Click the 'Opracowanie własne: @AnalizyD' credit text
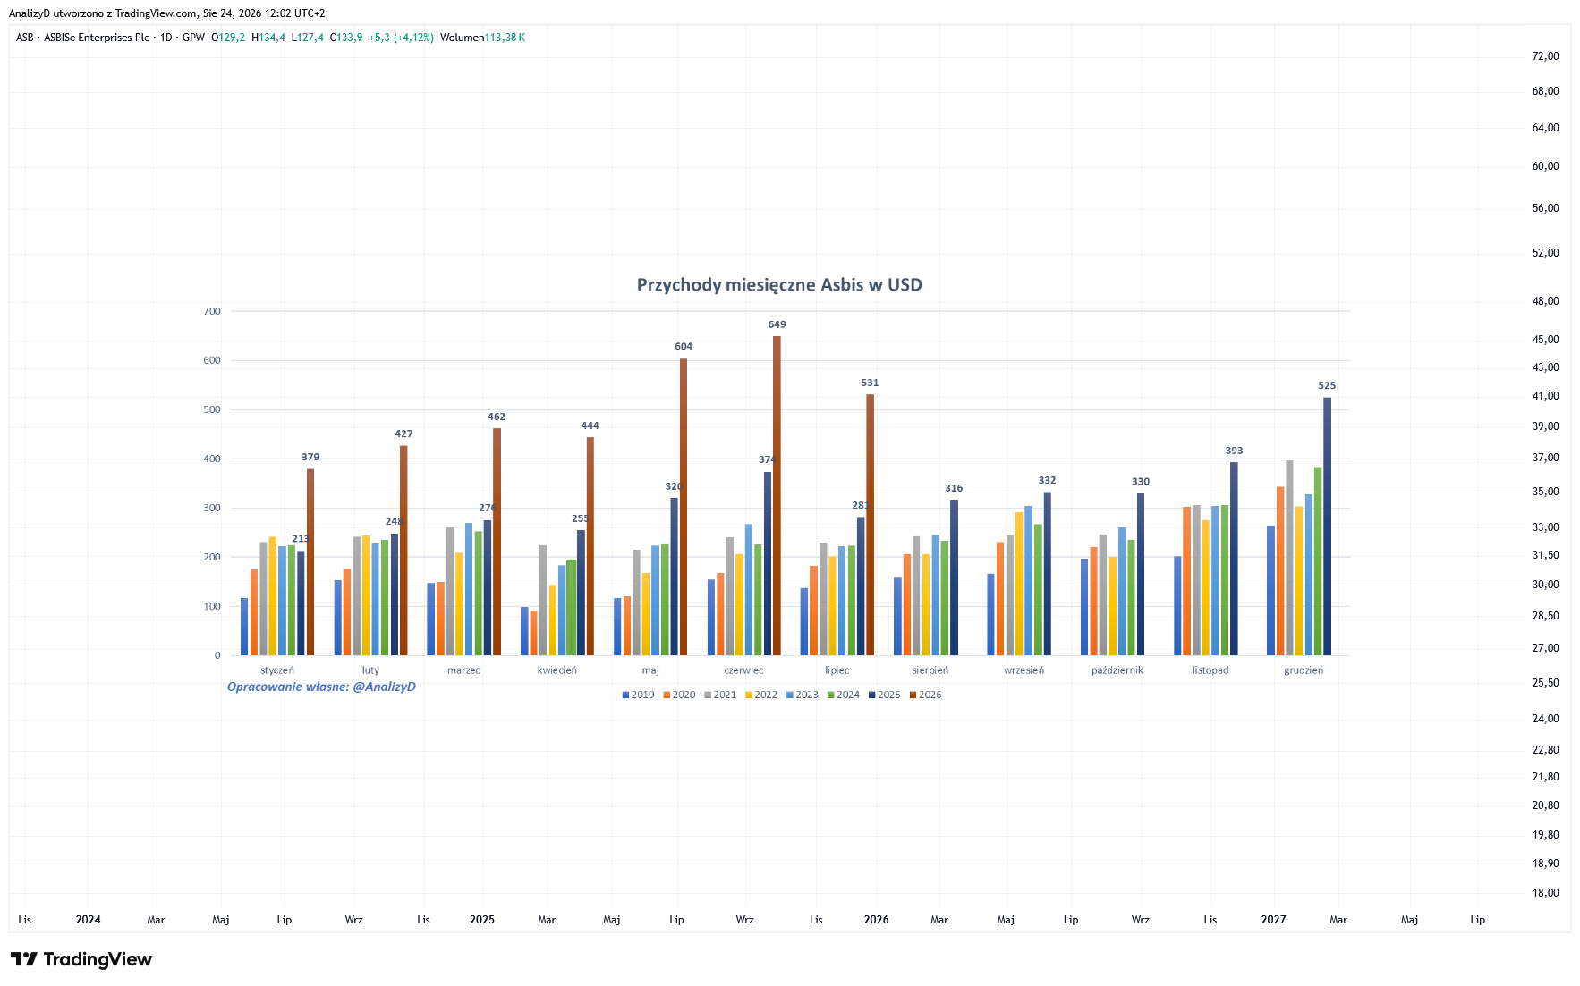 pyautogui.click(x=321, y=687)
